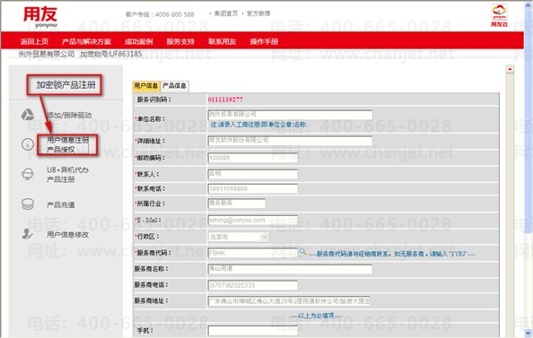Viewport: 533px width, 338px height.
Task: Click the 联系人 input field
Action: click(x=252, y=174)
